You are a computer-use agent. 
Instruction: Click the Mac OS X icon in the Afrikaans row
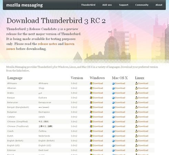tap(113, 84)
